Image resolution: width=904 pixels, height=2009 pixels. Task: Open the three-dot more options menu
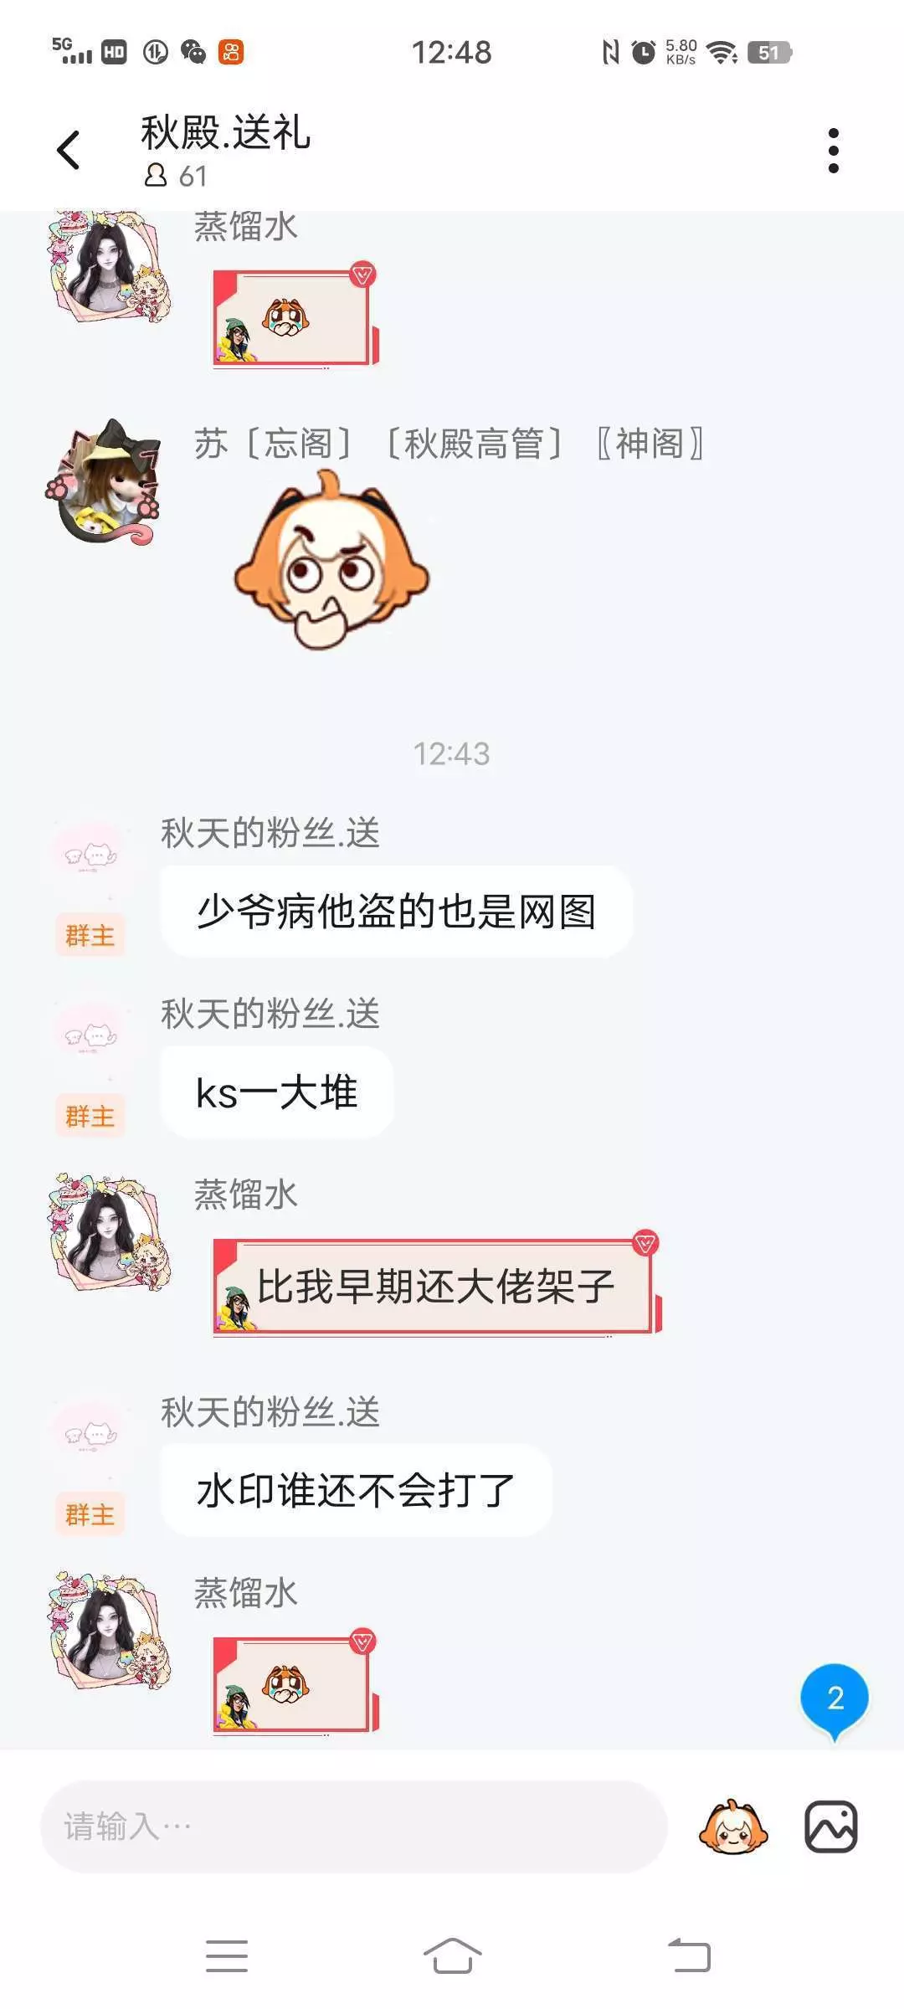click(833, 151)
